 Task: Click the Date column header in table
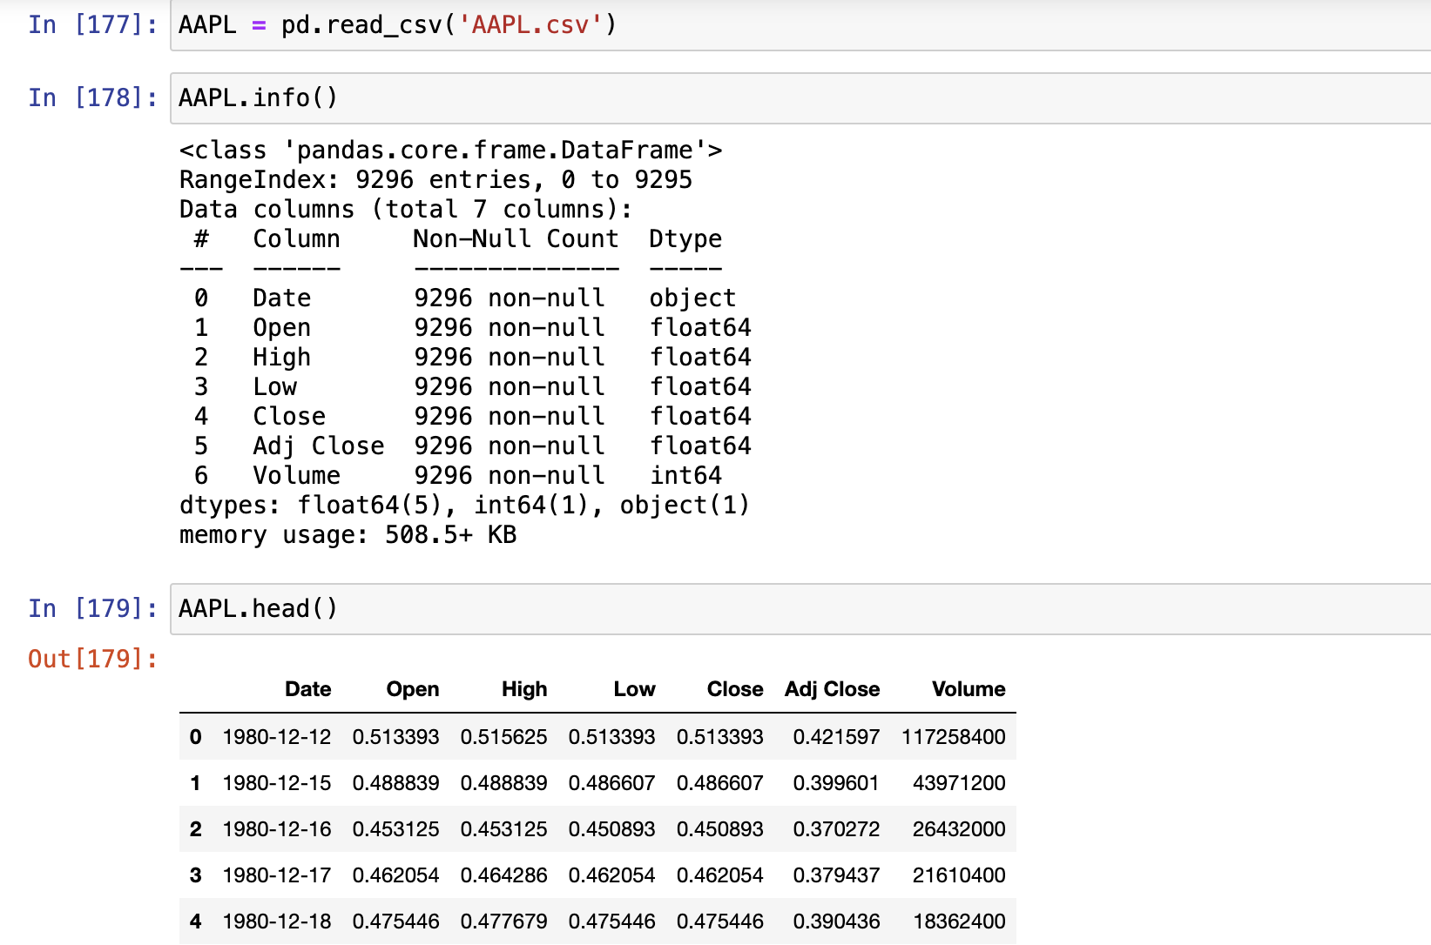click(x=307, y=689)
